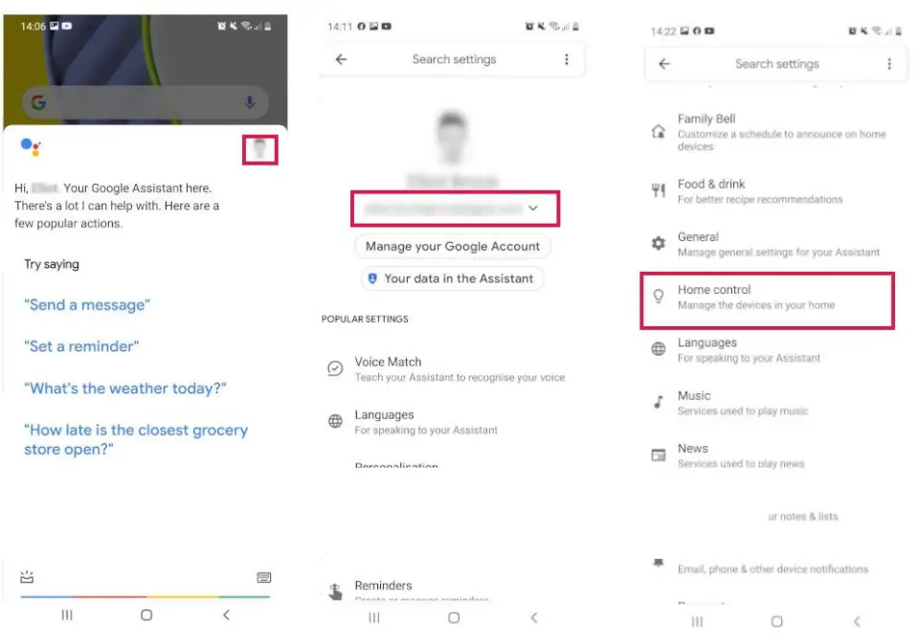Open three-dot menu on middle settings screen
Screen dimensions: 917x643
(x=566, y=59)
